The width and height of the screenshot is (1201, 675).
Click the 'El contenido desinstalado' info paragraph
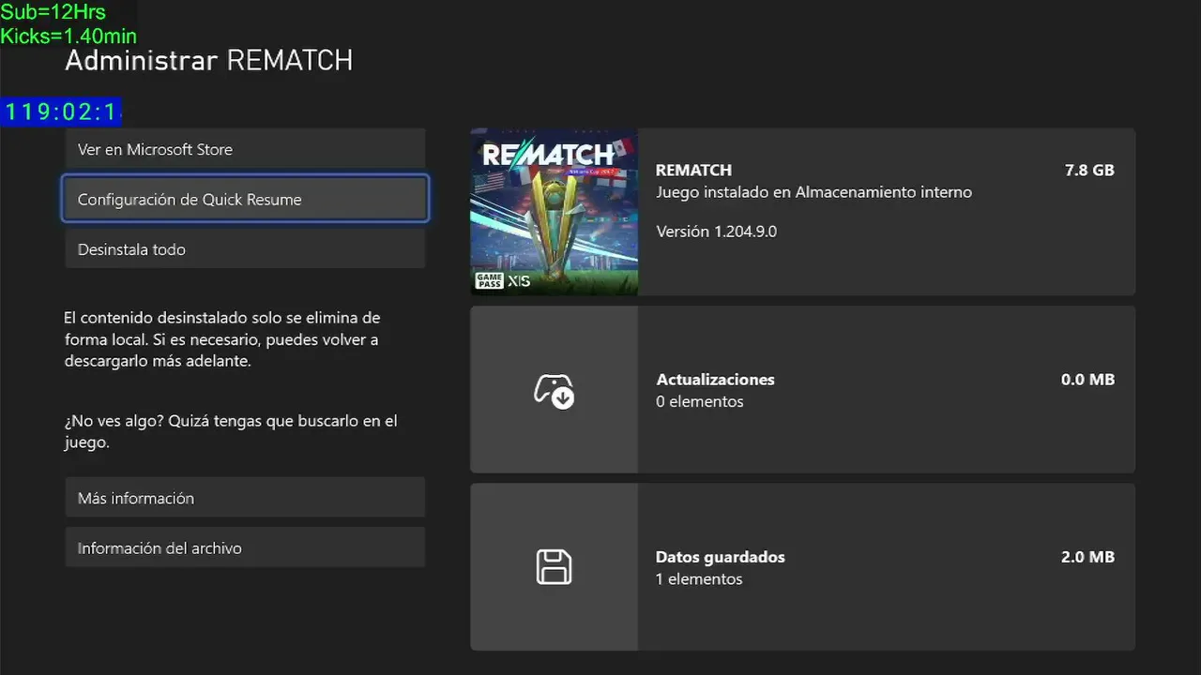[x=222, y=339]
